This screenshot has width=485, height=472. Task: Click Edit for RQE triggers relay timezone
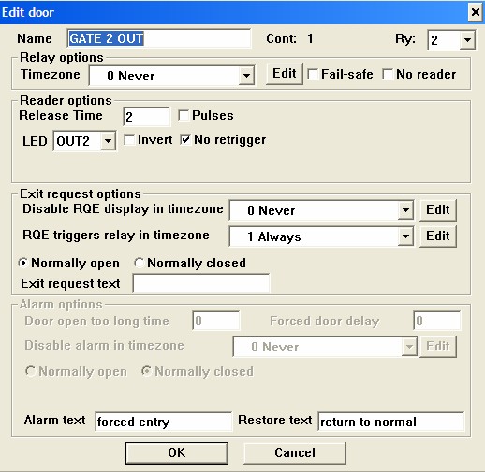coord(438,236)
